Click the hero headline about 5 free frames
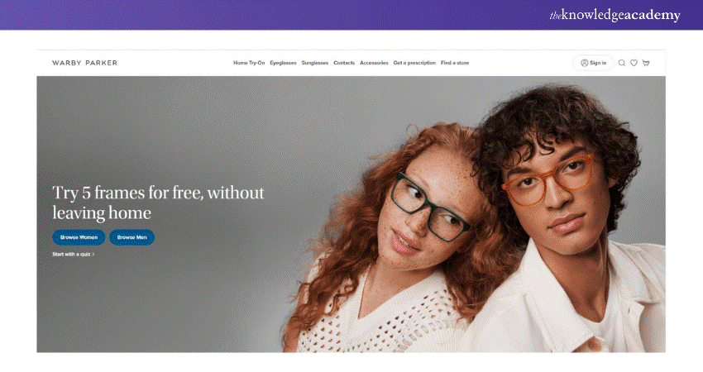The width and height of the screenshot is (703, 372). pyautogui.click(x=158, y=203)
